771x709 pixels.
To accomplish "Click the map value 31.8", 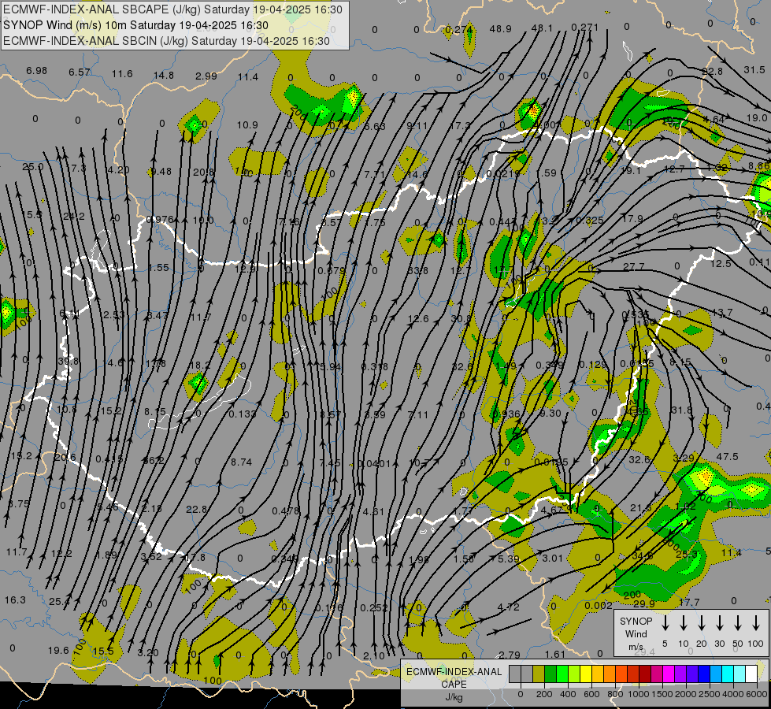I will tap(681, 410).
